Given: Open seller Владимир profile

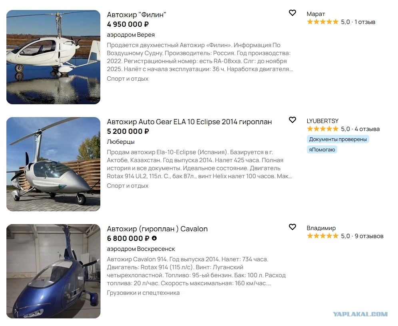Looking at the screenshot, I should (321, 228).
